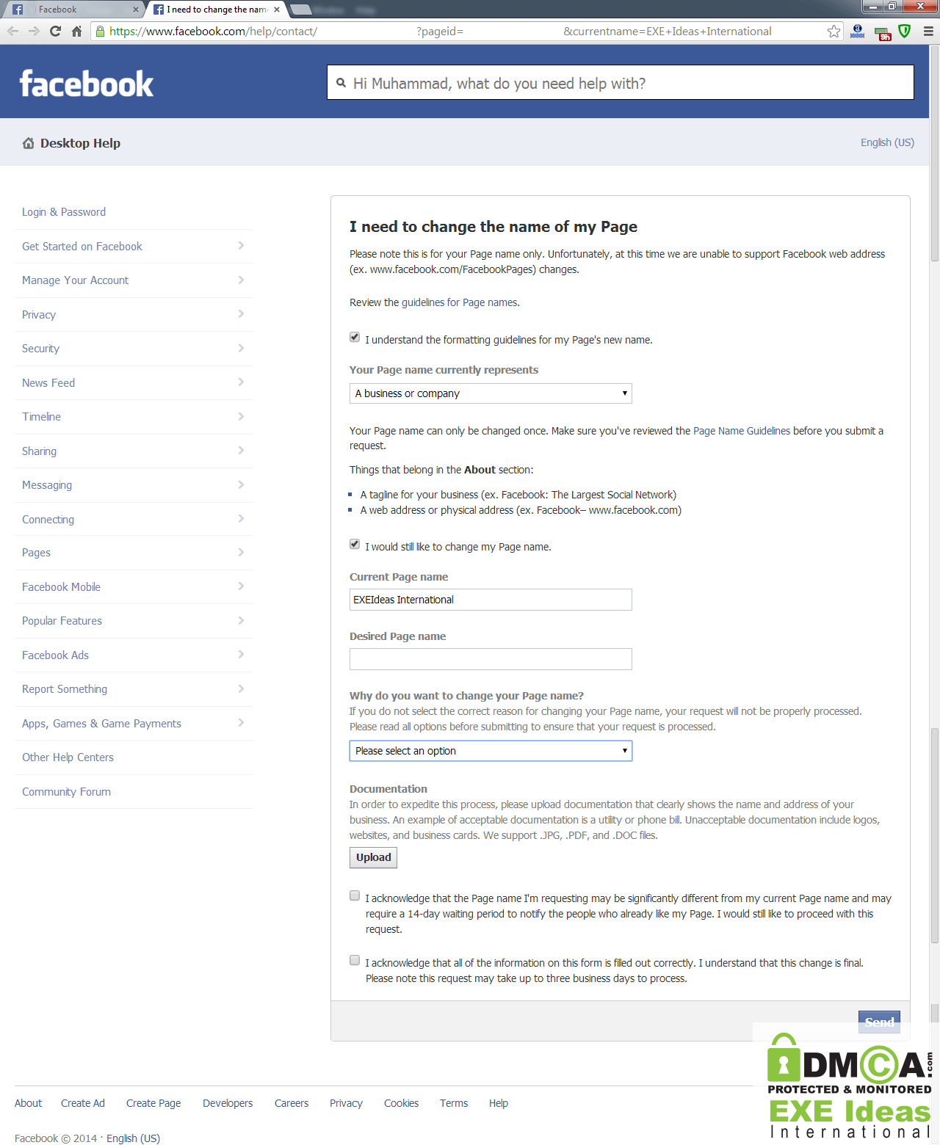Open About footer link

coord(28,1103)
